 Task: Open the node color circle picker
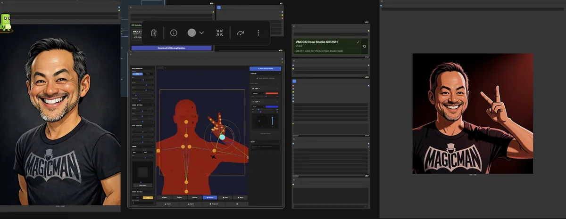click(191, 32)
